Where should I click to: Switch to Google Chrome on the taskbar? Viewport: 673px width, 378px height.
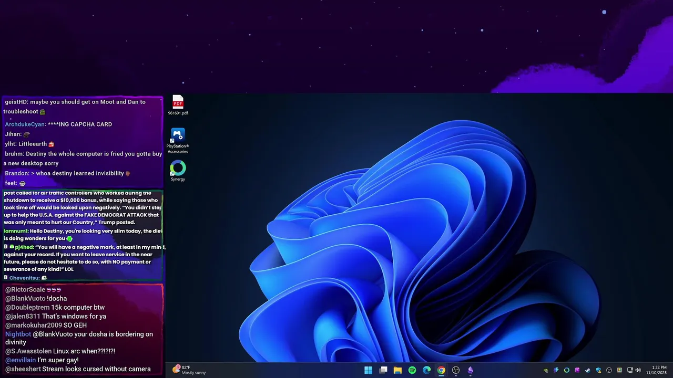pos(441,370)
